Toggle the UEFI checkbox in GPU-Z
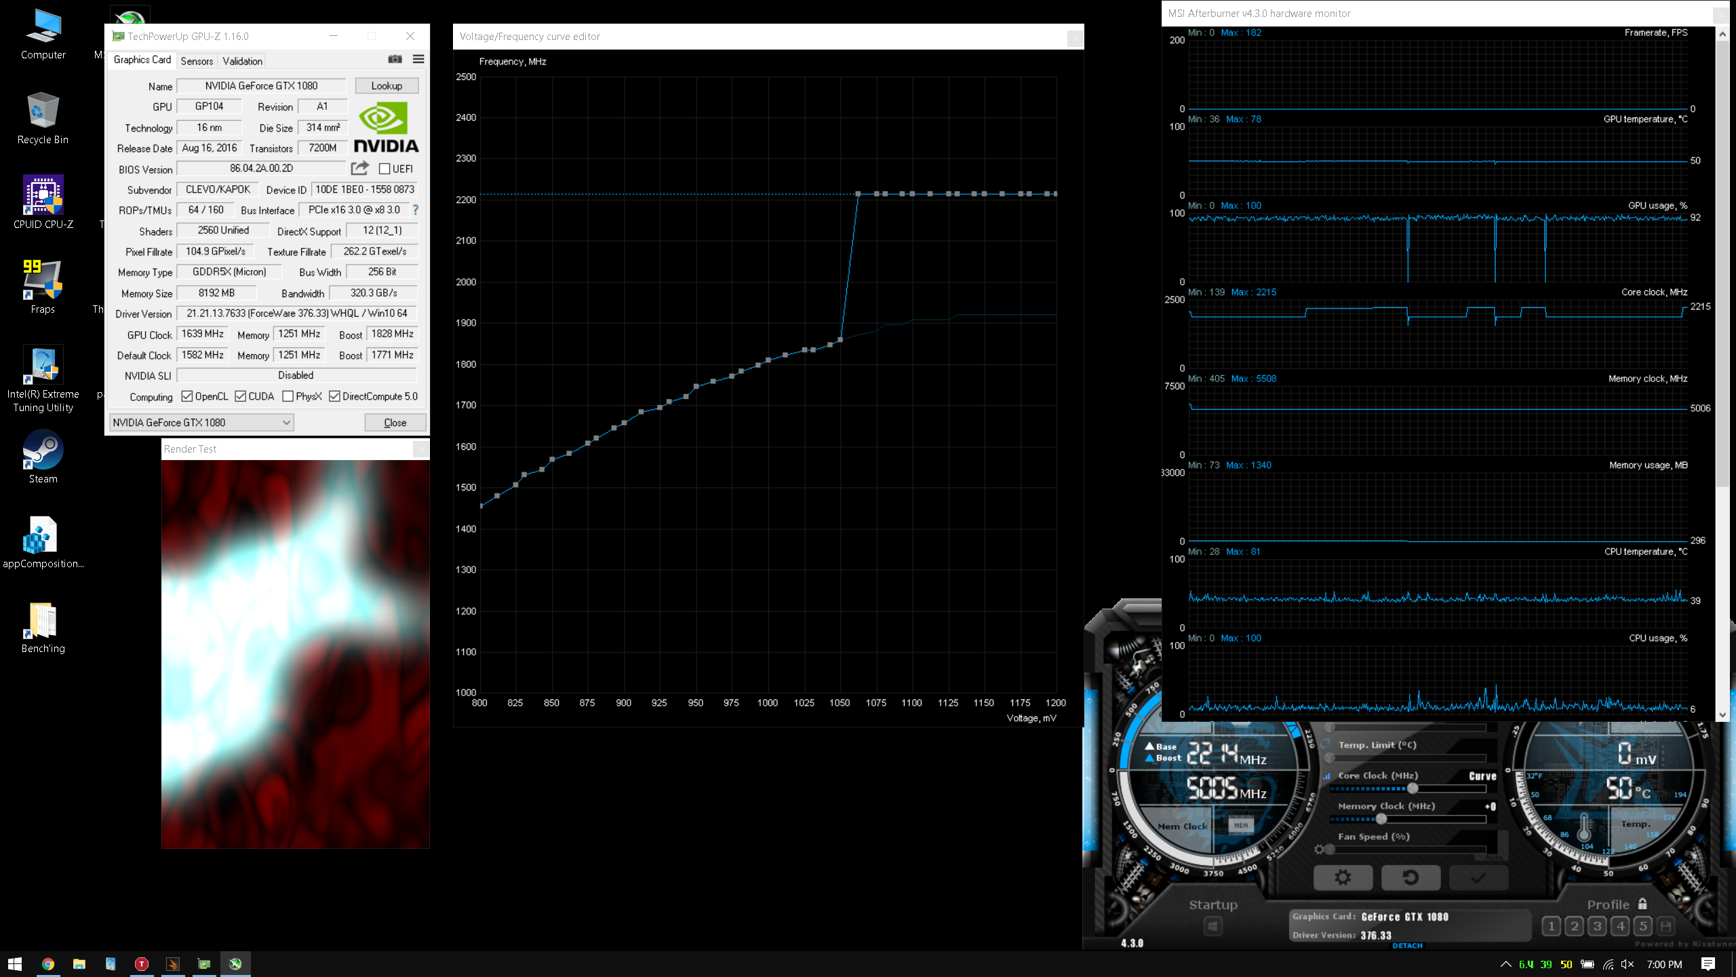The width and height of the screenshot is (1736, 977). 384,169
